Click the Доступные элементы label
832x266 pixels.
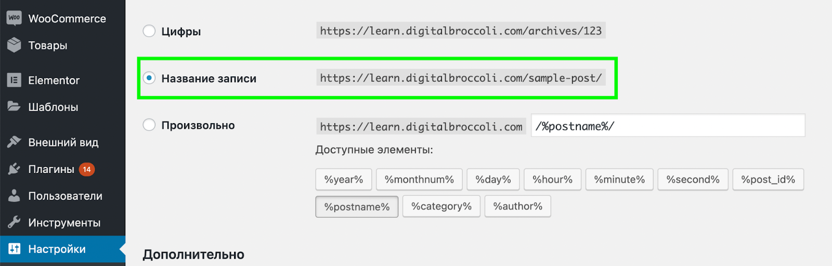[374, 150]
